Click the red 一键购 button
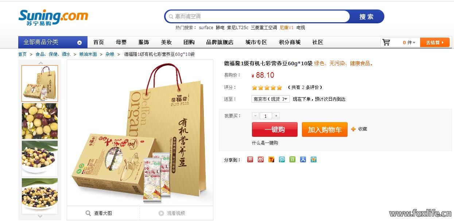454x221 pixels. point(275,129)
